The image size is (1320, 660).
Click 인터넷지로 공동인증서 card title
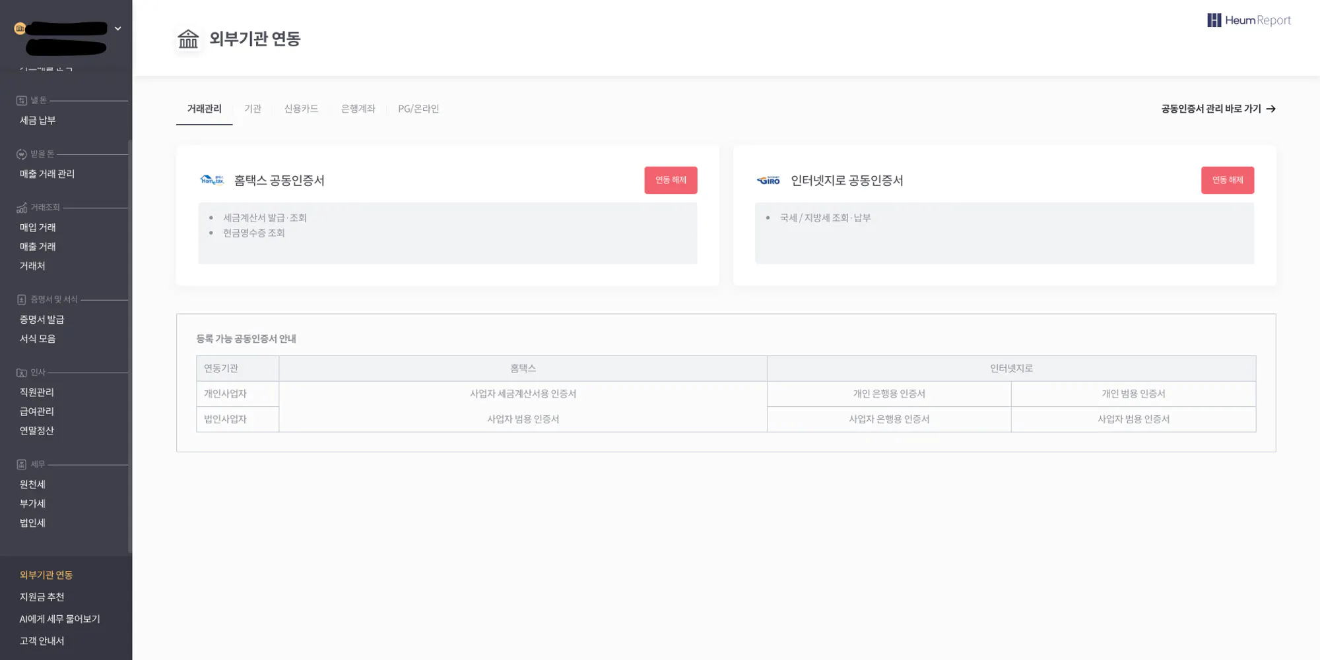click(847, 181)
